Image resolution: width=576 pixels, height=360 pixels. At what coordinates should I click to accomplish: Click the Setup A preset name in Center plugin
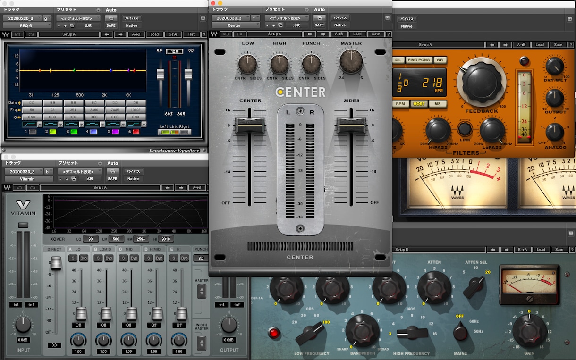[x=274, y=34]
